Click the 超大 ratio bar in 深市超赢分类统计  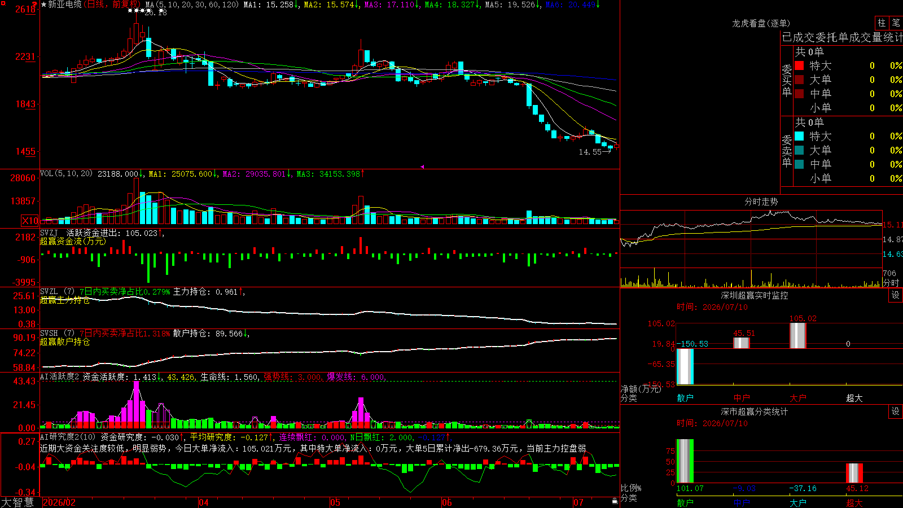click(x=854, y=473)
